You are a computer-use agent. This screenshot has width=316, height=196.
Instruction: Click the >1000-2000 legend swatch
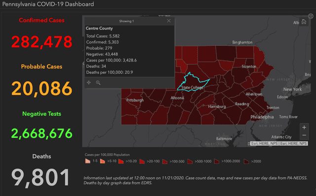click(217, 161)
